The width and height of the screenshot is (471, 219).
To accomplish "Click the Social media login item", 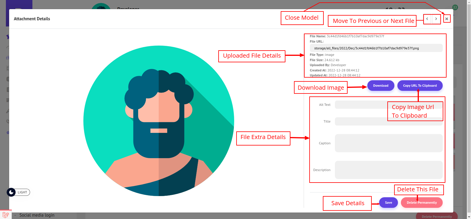I will click(37, 215).
